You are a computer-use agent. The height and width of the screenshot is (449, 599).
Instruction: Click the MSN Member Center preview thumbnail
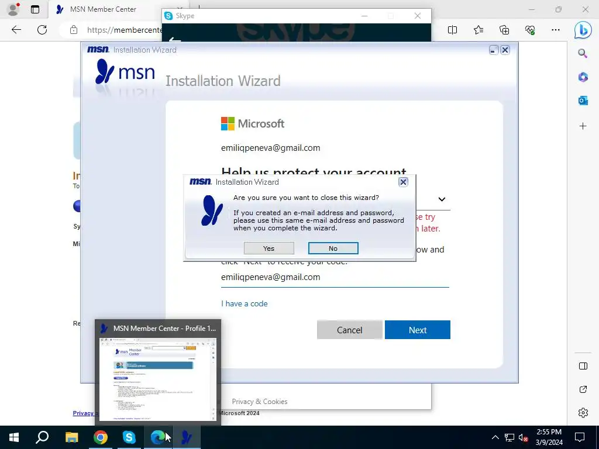158,379
